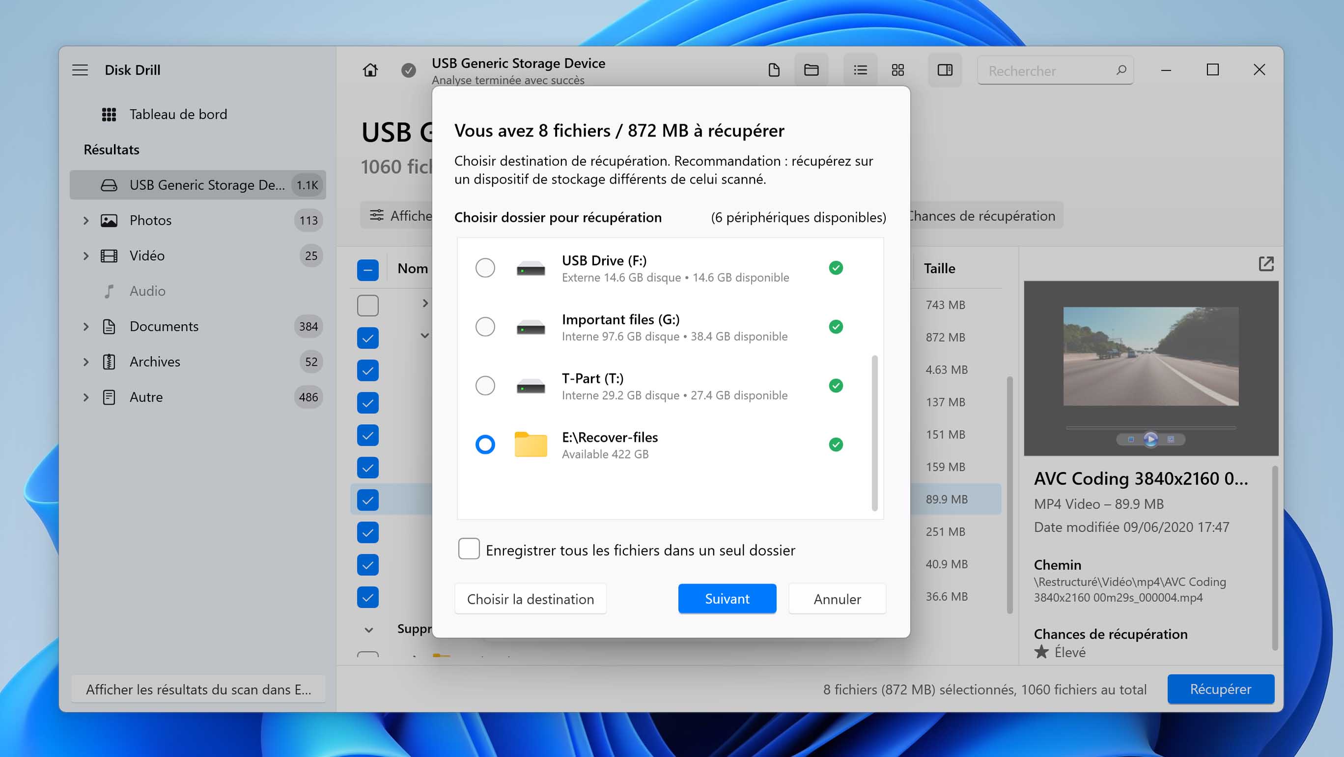Switch to the folder view icon
The image size is (1344, 757).
click(x=812, y=70)
